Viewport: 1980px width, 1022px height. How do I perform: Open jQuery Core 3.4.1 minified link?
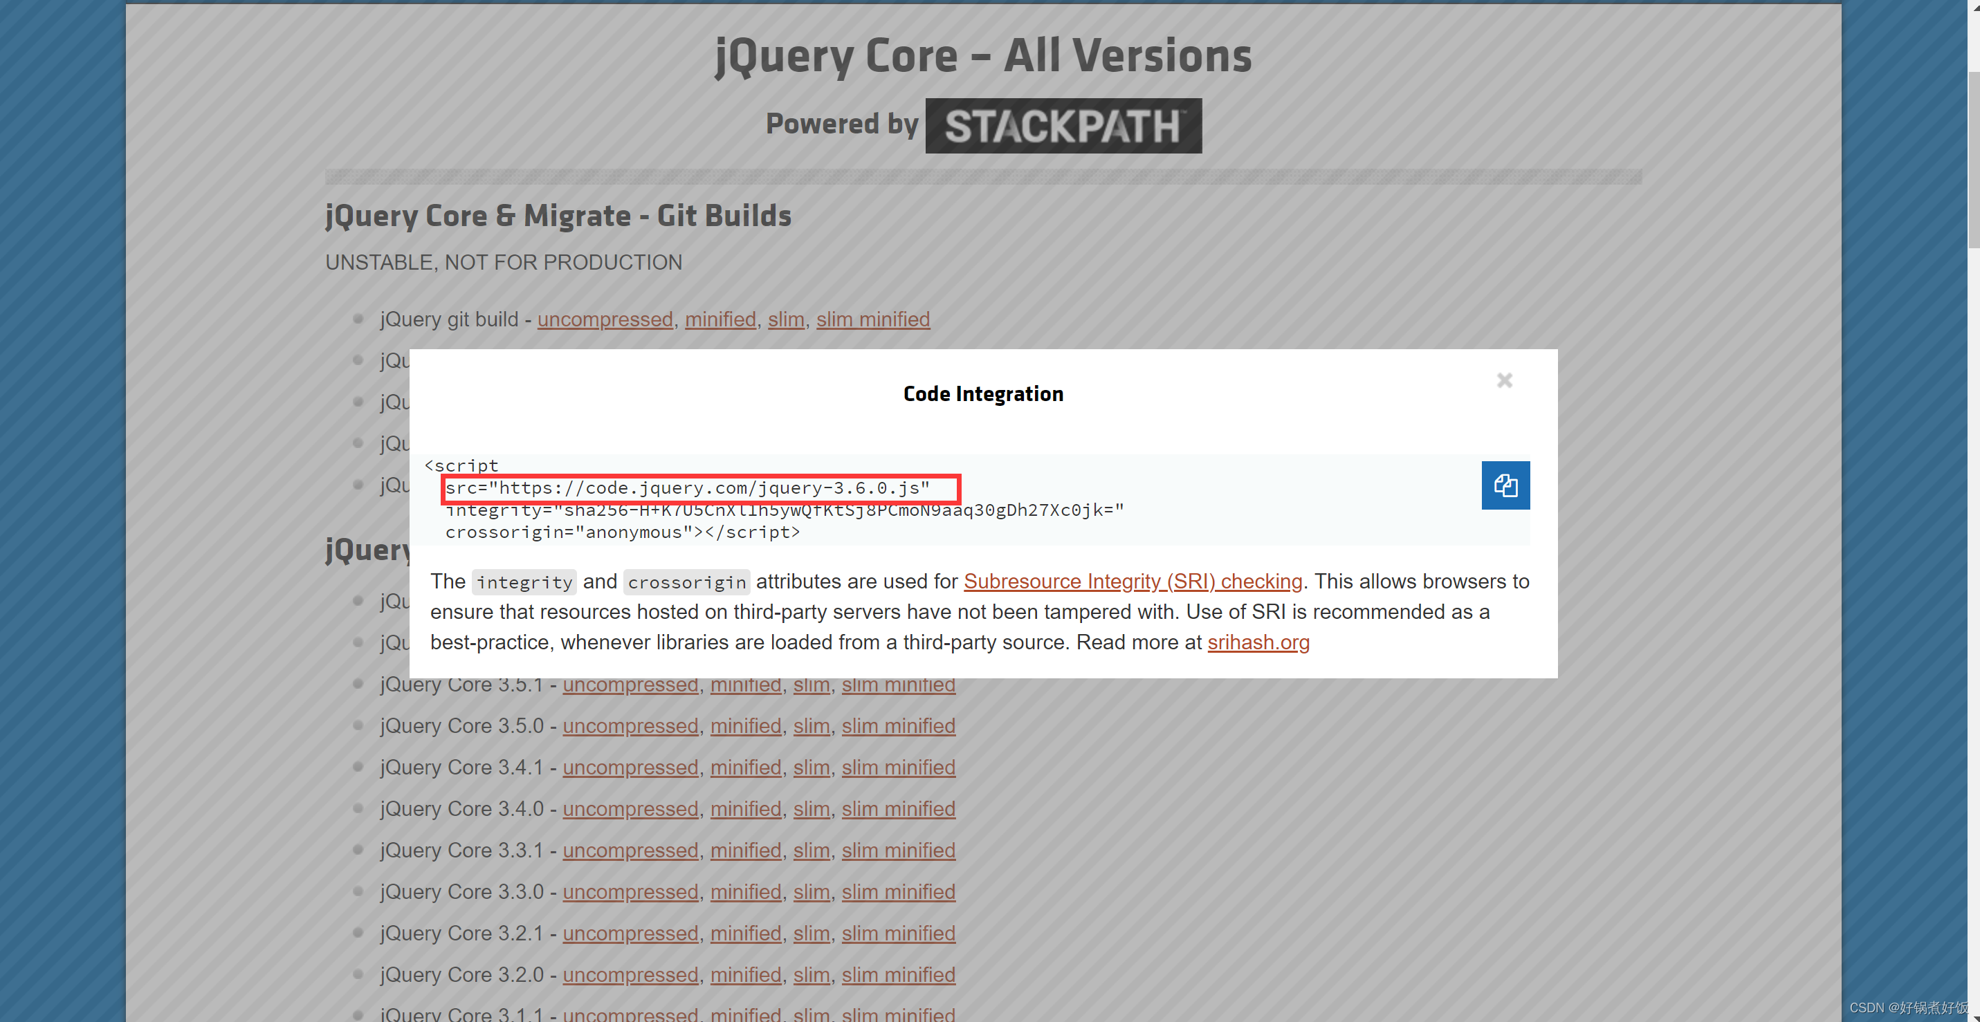[x=745, y=767]
